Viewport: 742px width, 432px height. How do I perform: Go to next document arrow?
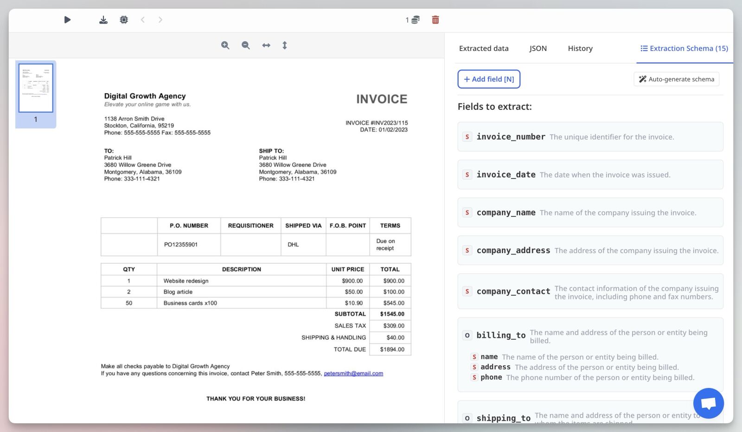coord(160,19)
